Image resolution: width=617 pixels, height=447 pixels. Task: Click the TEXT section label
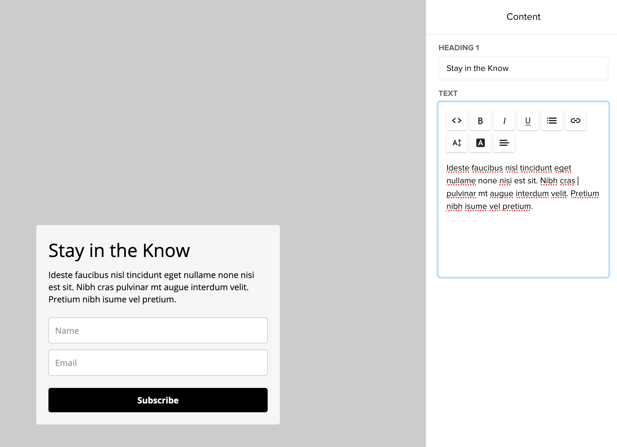[x=448, y=93]
